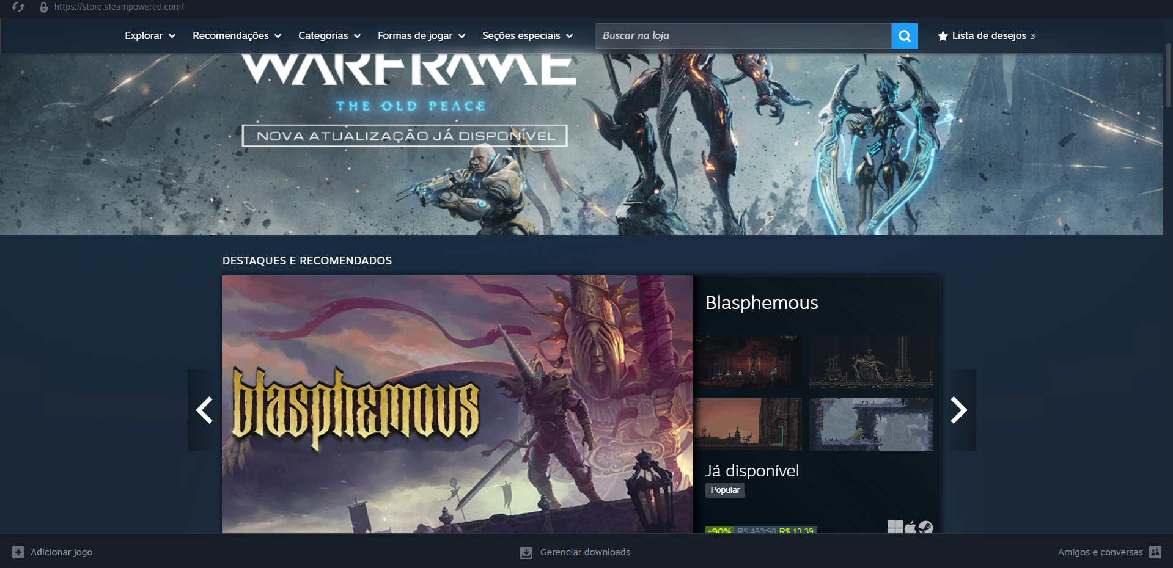Screen dimensions: 1173x568
Task: Open Amigos e conversas chat panel
Action: pyautogui.click(x=1109, y=552)
